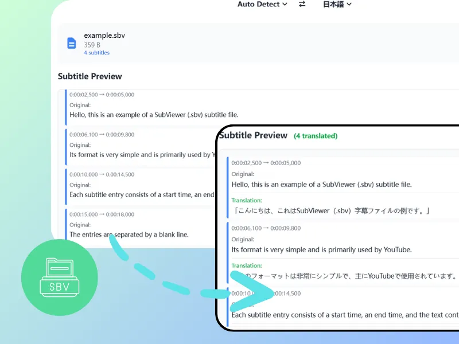This screenshot has height=344, width=459.
Task: Click the background panel's "Subtitle Preview" heading
Action: pos(90,76)
